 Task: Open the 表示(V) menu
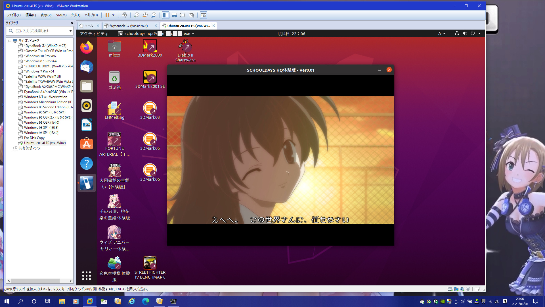[x=46, y=15]
